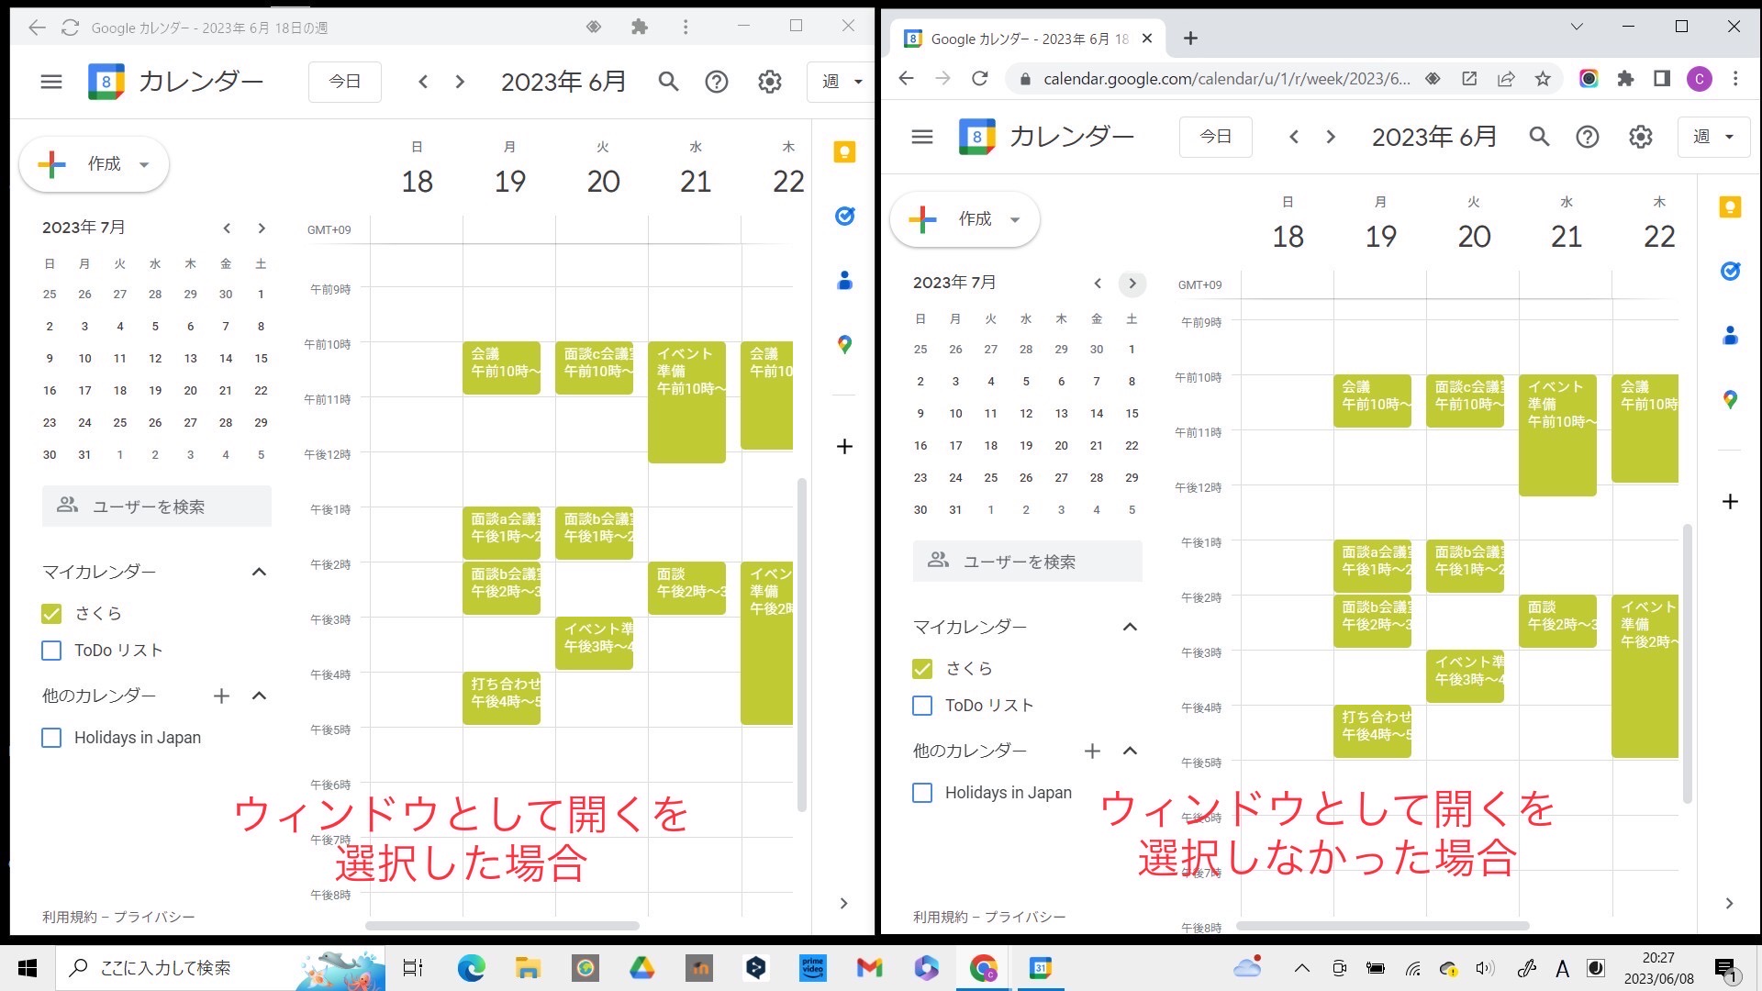This screenshot has height=991, width=1762.
Task: Uncheck さくら calendar in left window
Action: pyautogui.click(x=51, y=614)
